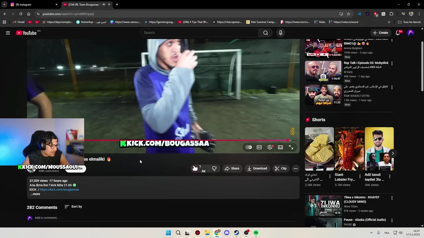Create a Clip of the video
424x238 pixels.
pos(281,169)
